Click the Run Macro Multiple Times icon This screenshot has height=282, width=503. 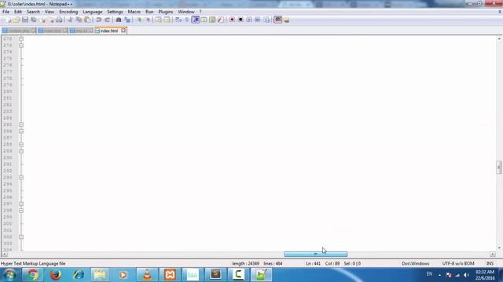point(258,20)
